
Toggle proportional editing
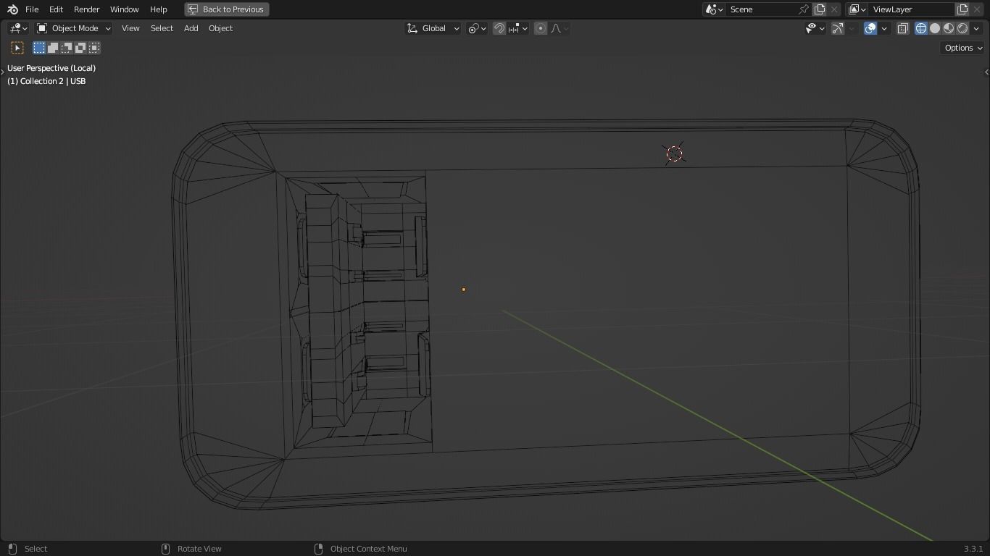(x=541, y=28)
